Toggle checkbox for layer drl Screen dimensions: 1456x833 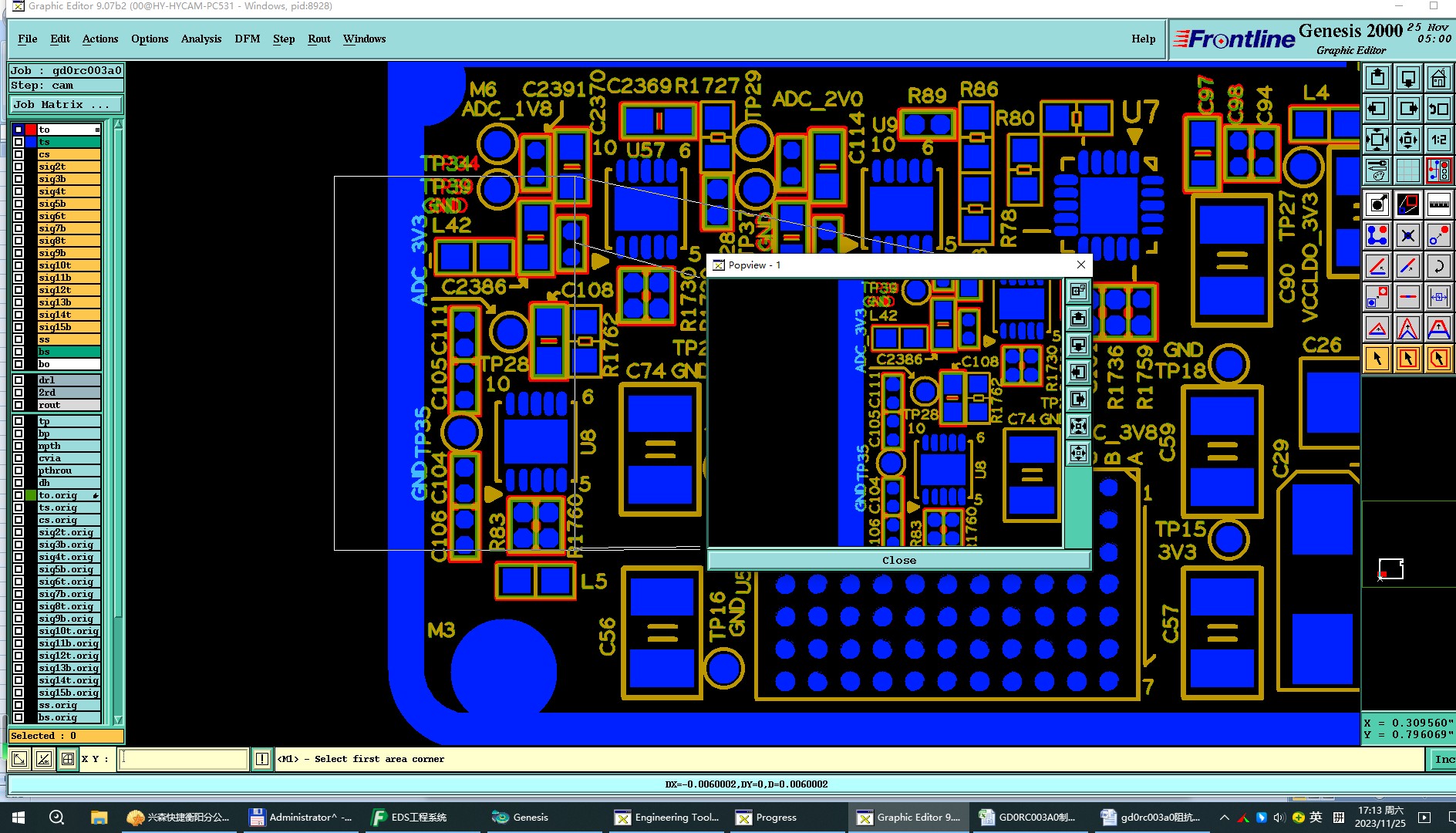(x=19, y=380)
